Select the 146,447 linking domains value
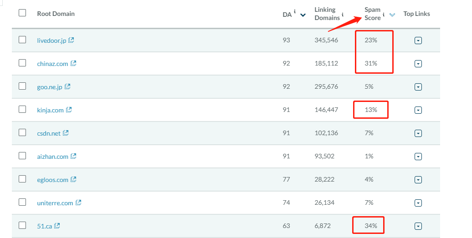 coord(326,110)
